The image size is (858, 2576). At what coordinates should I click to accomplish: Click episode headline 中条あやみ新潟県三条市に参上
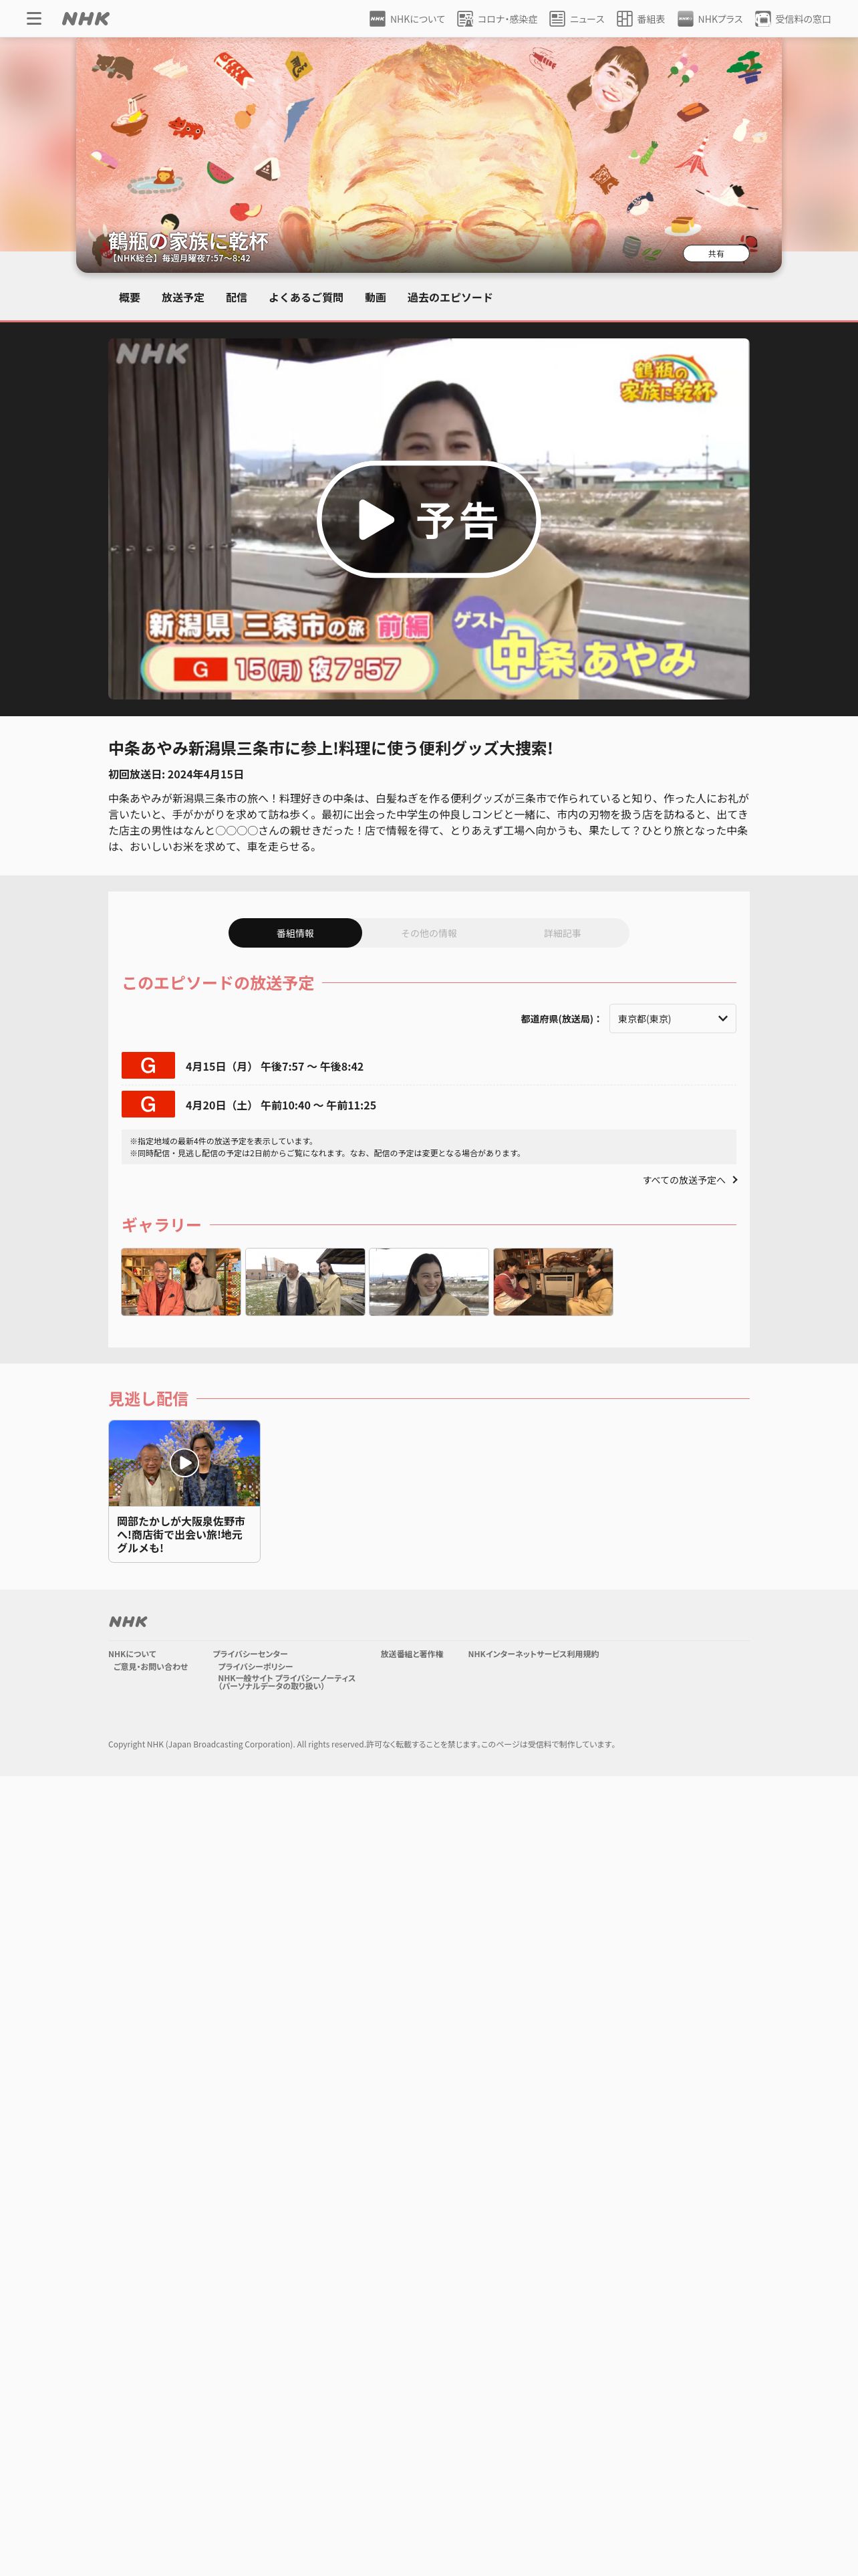[x=331, y=748]
